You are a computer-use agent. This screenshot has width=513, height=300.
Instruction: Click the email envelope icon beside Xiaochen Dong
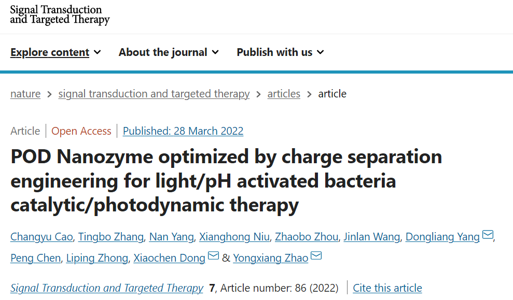click(x=213, y=255)
